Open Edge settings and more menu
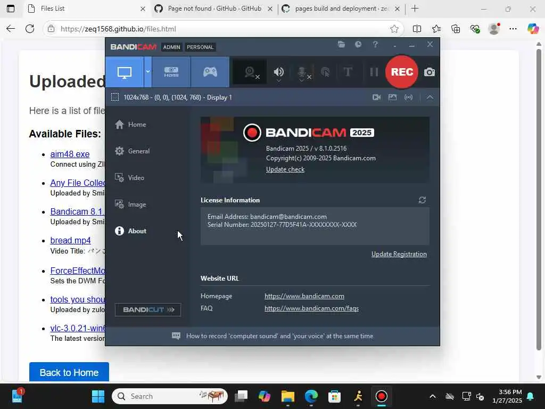The image size is (545, 409). click(513, 29)
